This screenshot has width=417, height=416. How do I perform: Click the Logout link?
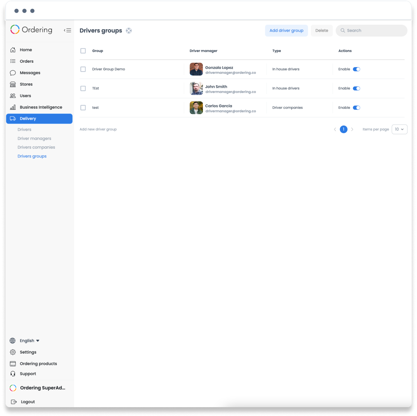pyautogui.click(x=28, y=402)
